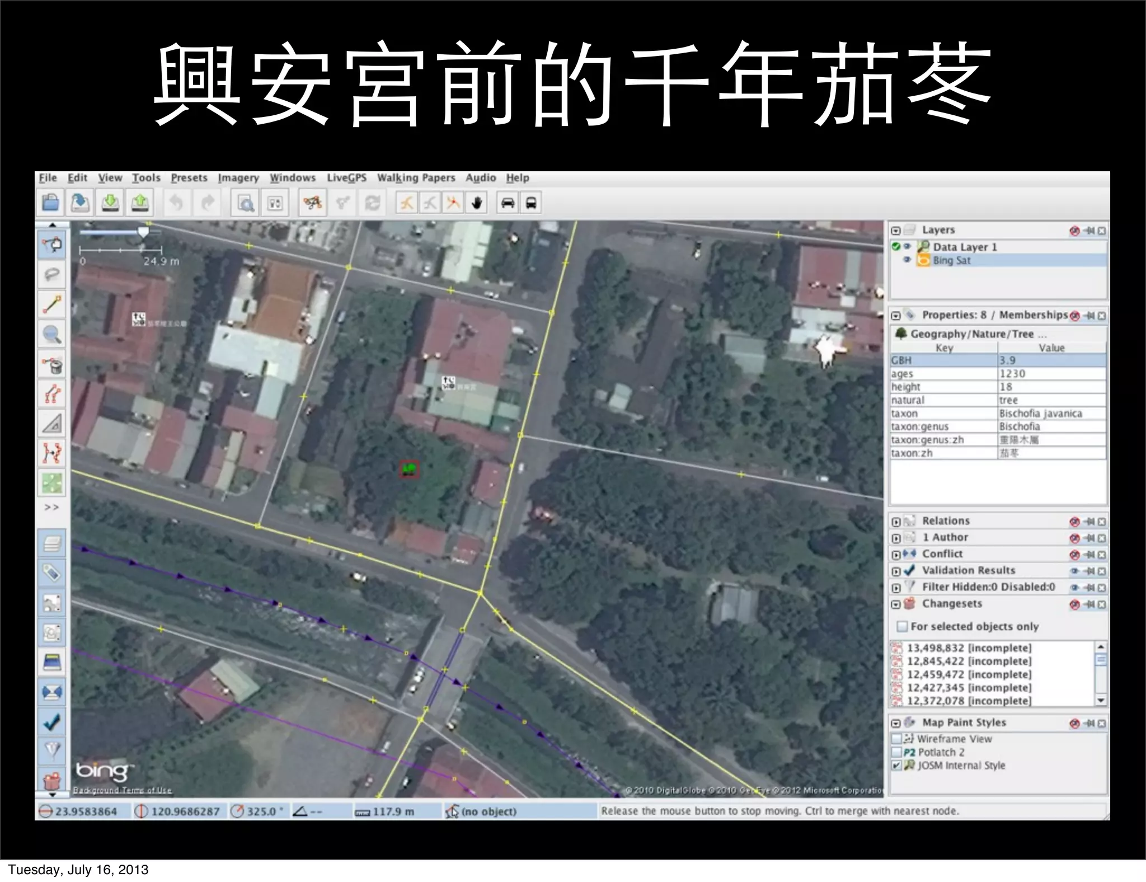The width and height of the screenshot is (1146, 882).
Task: Expand the Relations panel
Action: (896, 522)
